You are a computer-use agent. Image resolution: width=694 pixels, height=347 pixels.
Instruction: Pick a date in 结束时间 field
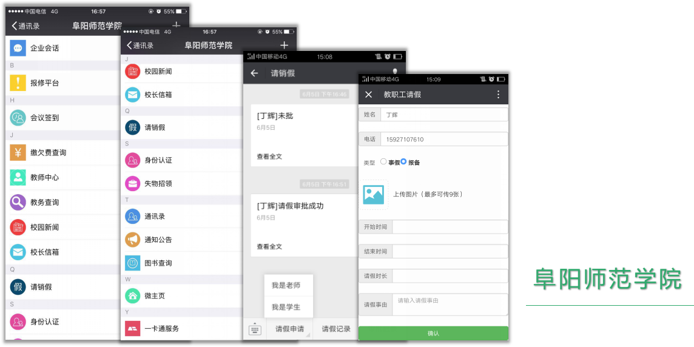pos(450,251)
